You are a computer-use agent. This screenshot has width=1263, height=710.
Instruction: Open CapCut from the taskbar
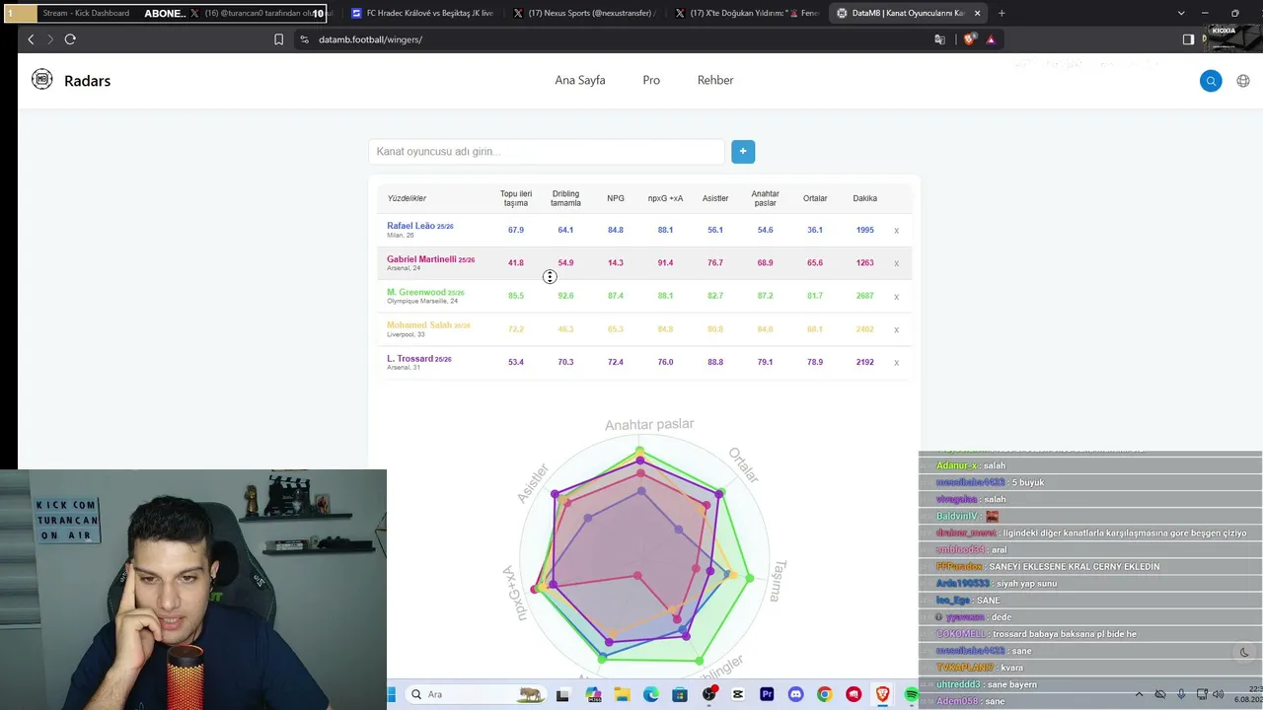(738, 694)
